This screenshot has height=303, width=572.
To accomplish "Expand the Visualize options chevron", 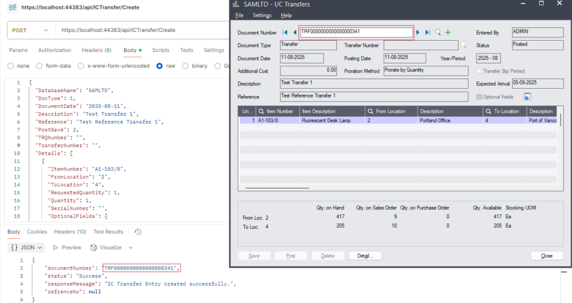I will pos(131,247).
